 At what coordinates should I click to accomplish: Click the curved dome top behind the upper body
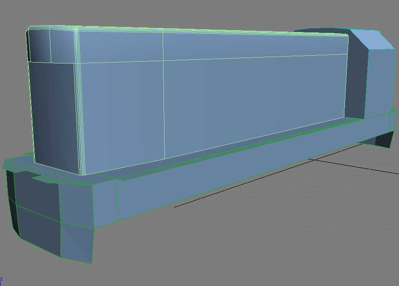pos(321,31)
